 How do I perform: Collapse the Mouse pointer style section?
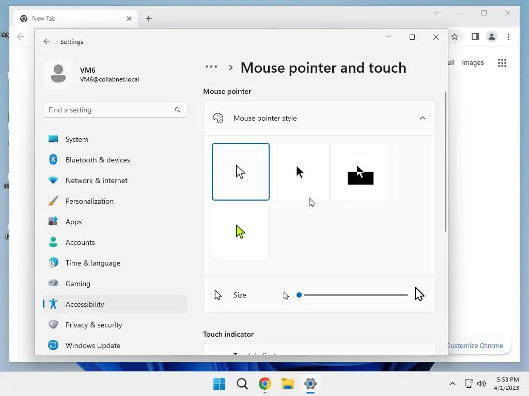(x=423, y=118)
